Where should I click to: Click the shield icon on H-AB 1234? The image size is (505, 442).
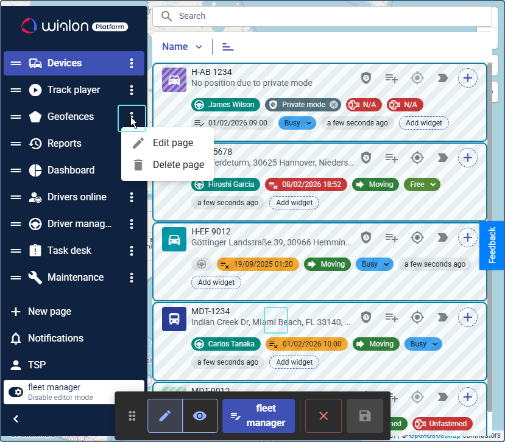tap(366, 78)
